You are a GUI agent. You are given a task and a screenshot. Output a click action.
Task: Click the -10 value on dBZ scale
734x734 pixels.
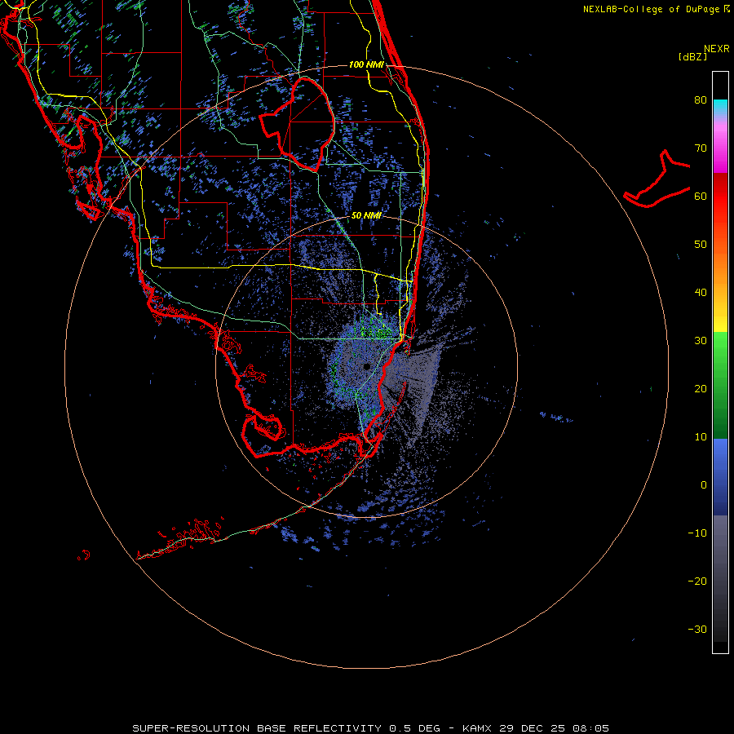pos(697,533)
